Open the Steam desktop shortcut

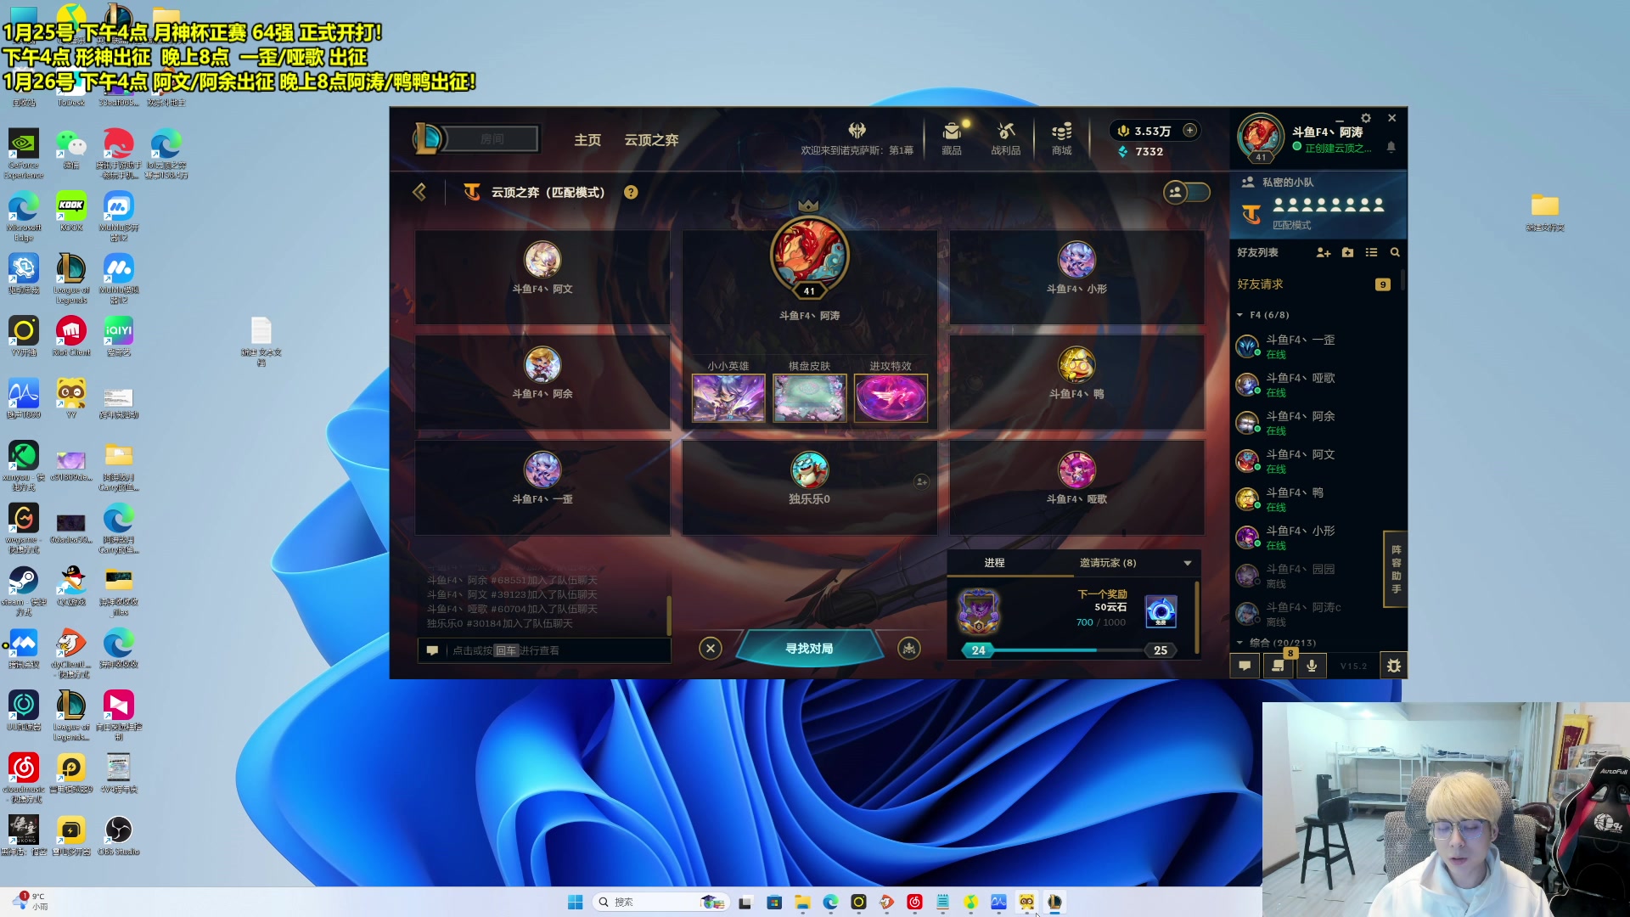tap(24, 590)
